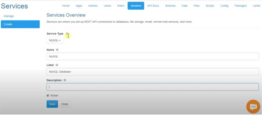Click the Services tab

tap(136, 6)
